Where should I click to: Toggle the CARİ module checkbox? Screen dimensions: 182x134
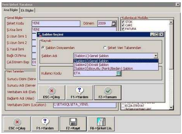click(x=123, y=25)
